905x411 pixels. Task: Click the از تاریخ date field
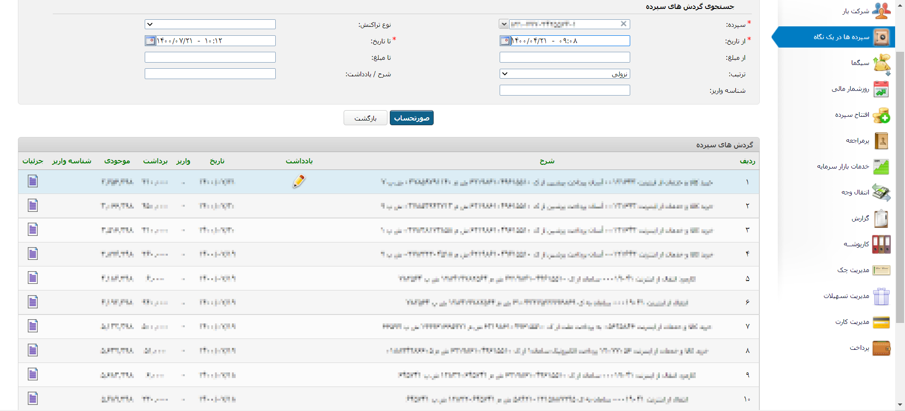click(x=570, y=41)
